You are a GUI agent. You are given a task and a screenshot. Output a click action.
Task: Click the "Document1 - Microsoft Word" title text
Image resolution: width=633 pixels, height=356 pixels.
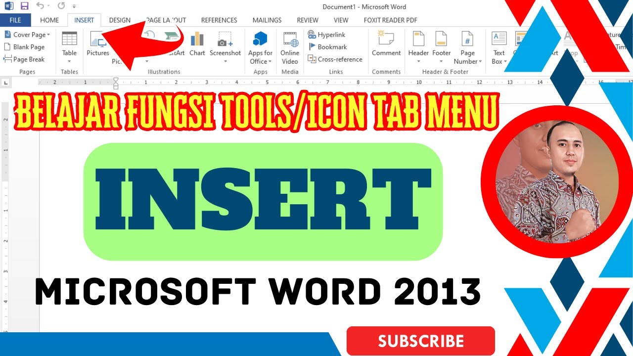[x=364, y=7]
